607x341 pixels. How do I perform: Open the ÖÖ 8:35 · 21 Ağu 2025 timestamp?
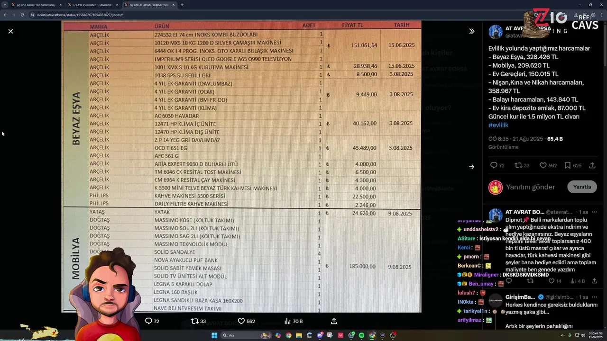tap(516, 139)
